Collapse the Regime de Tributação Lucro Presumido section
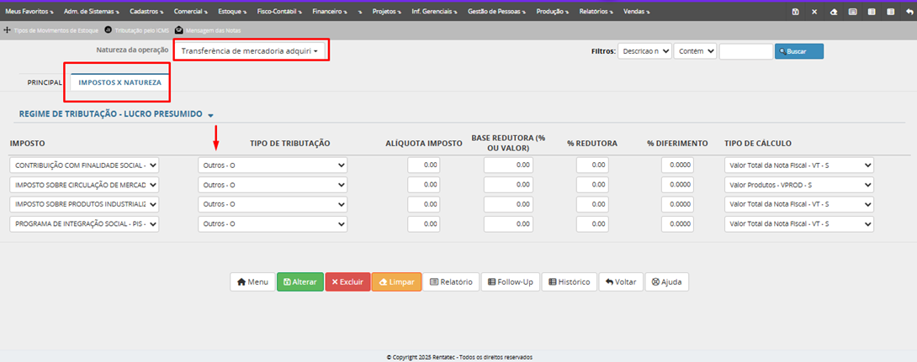The image size is (917, 362). pos(211,115)
